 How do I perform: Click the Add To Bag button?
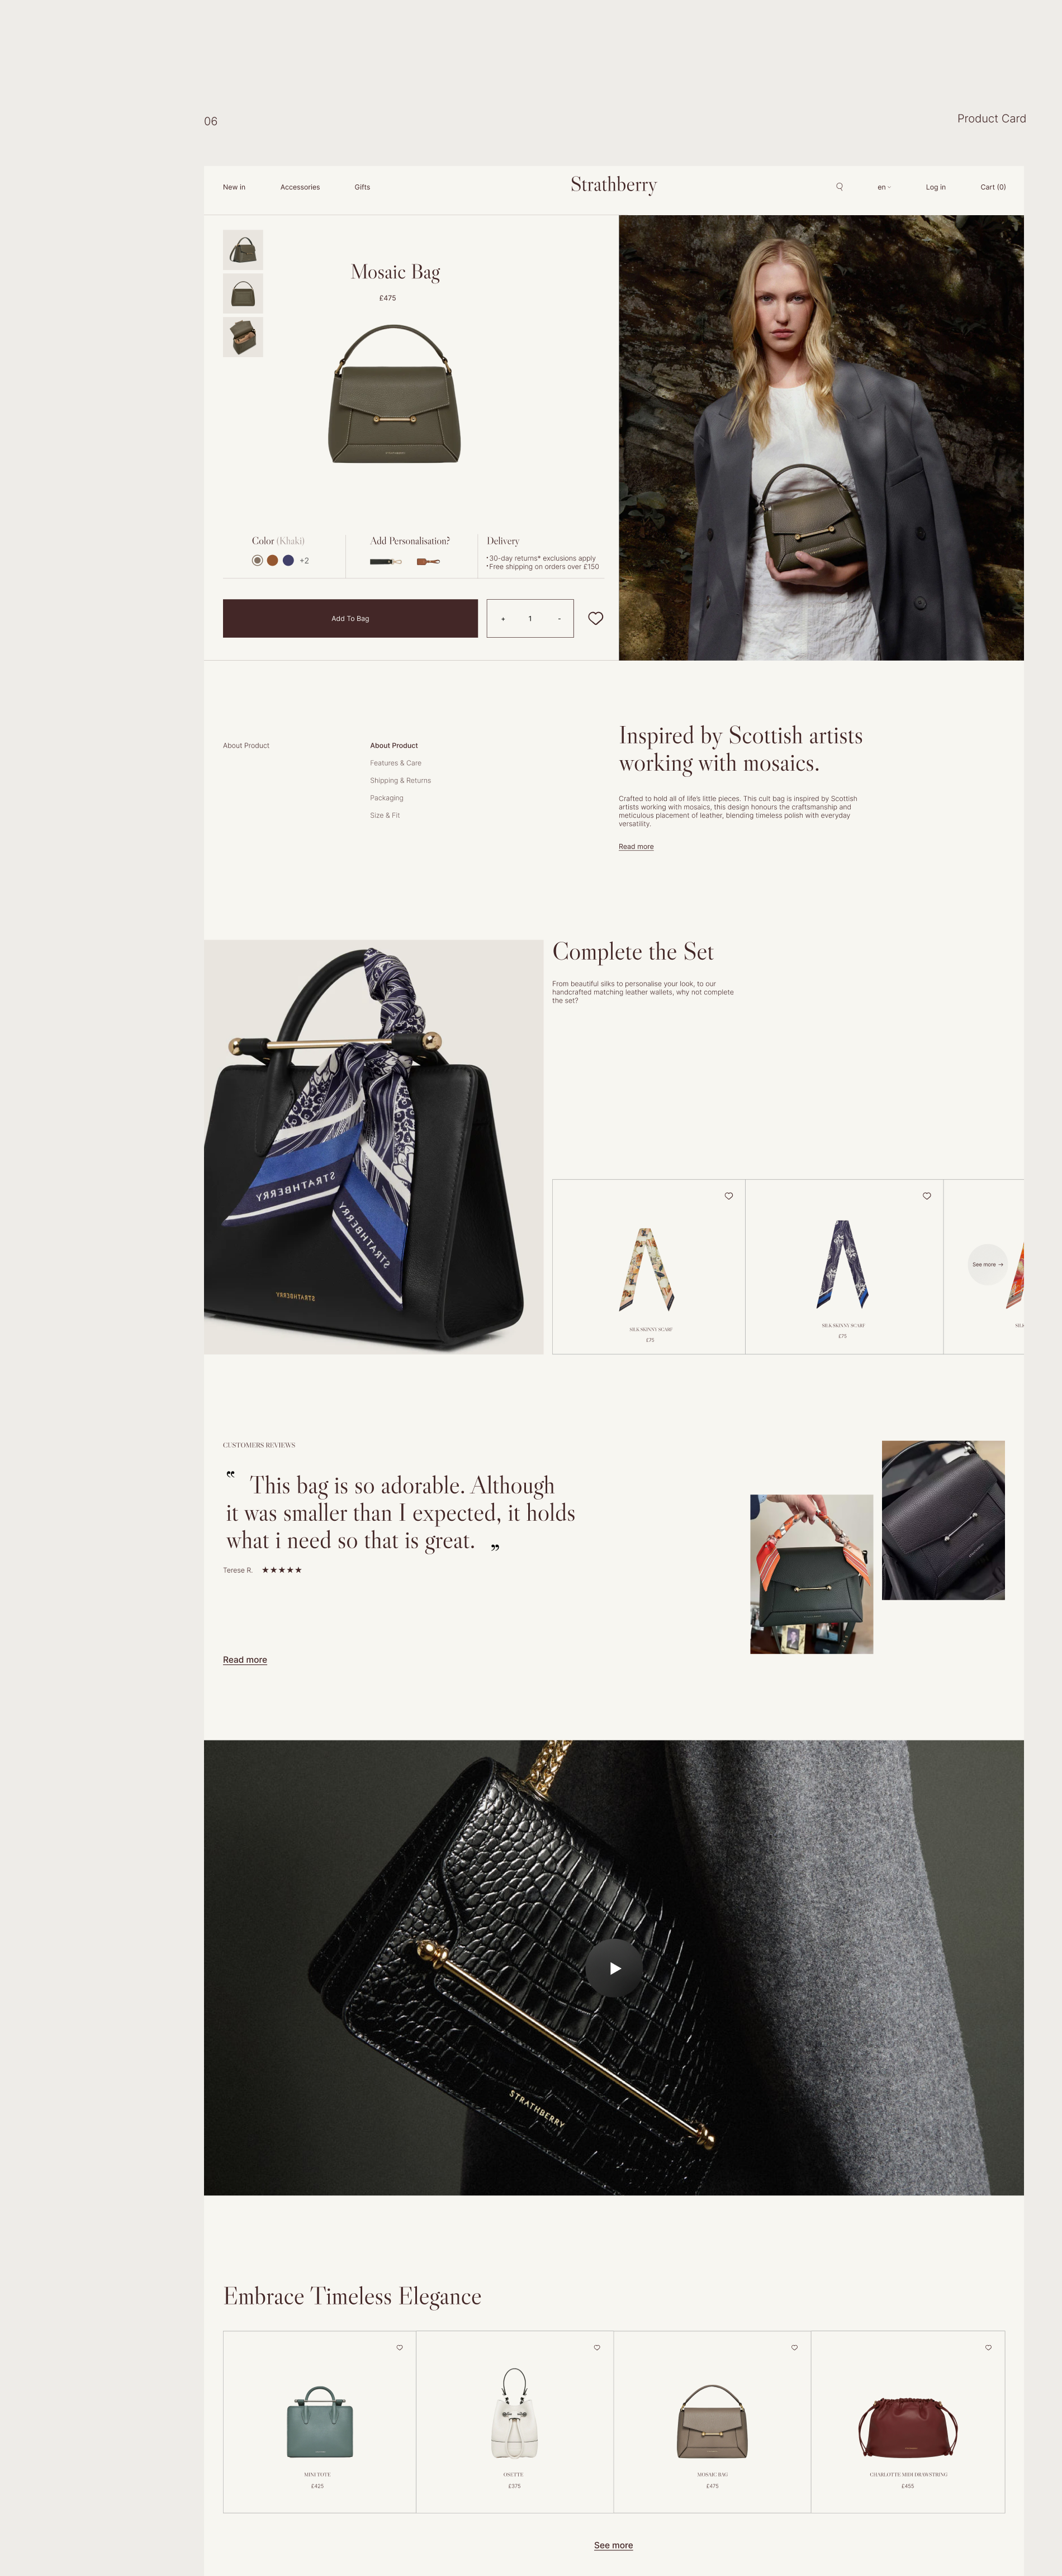(x=350, y=618)
